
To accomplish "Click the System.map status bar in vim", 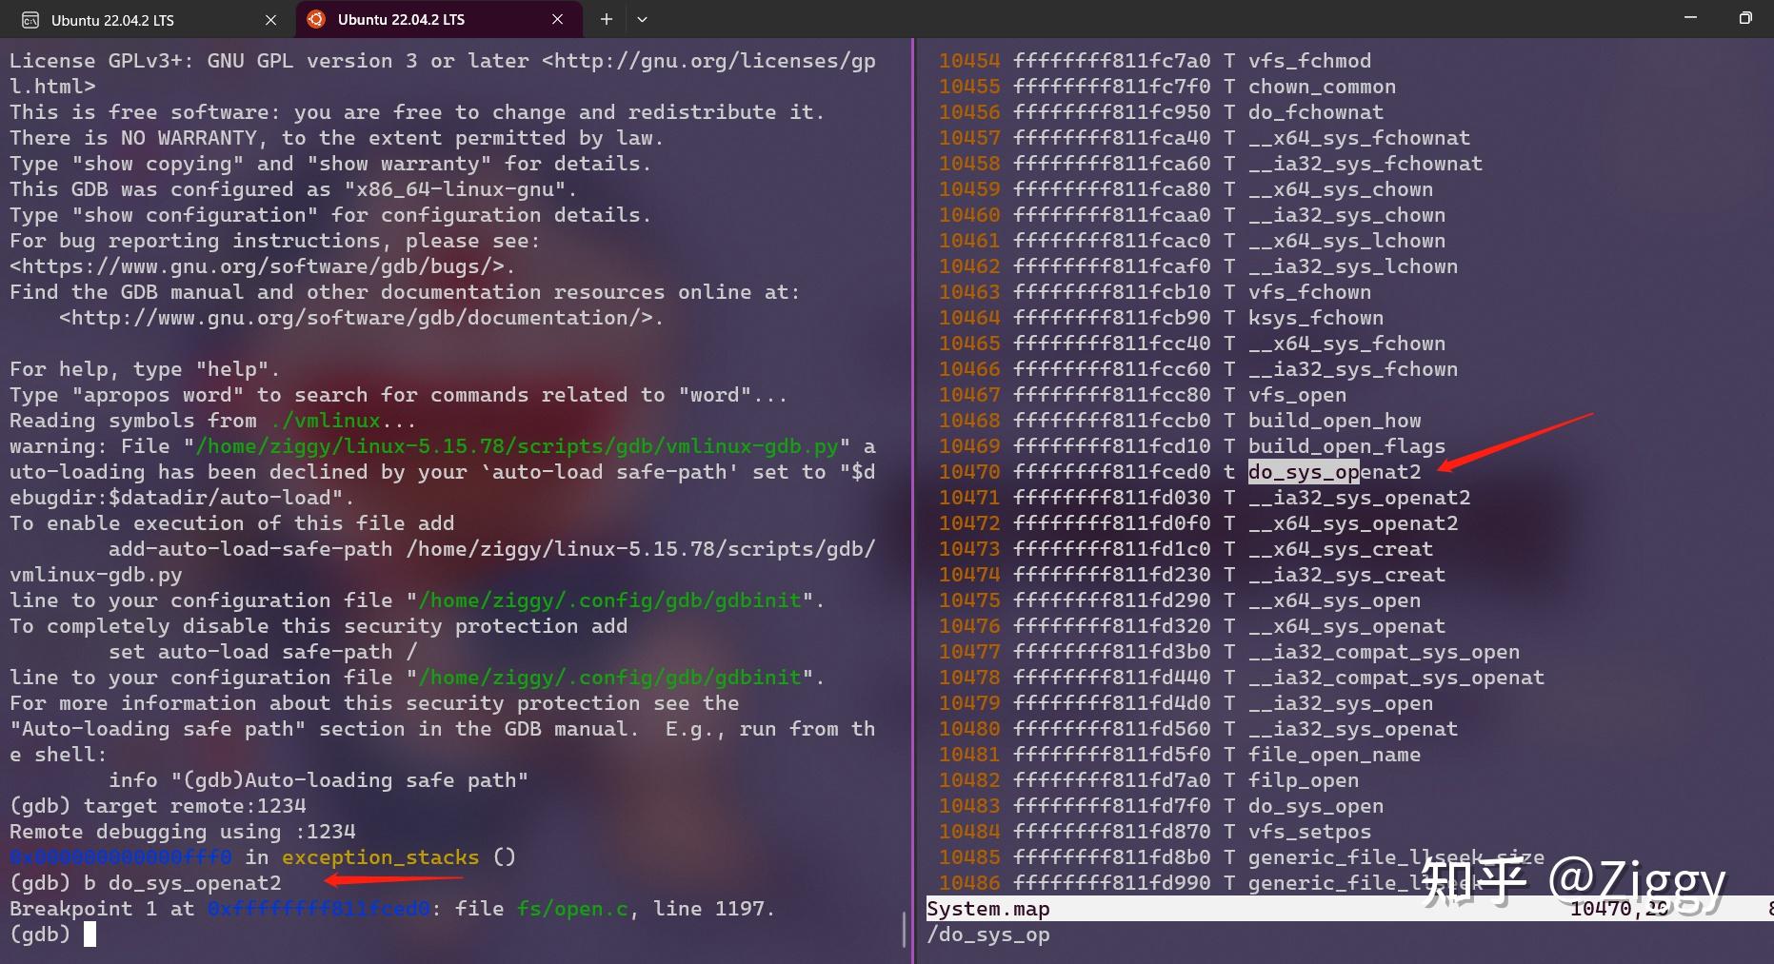I will pyautogui.click(x=987, y=908).
